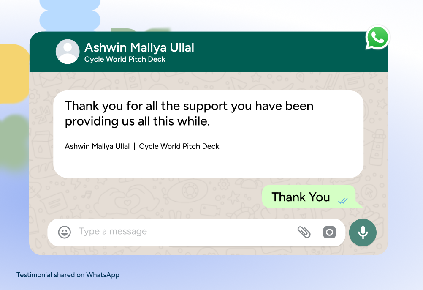
Task: Open the contact's profile avatar
Action: (68, 52)
